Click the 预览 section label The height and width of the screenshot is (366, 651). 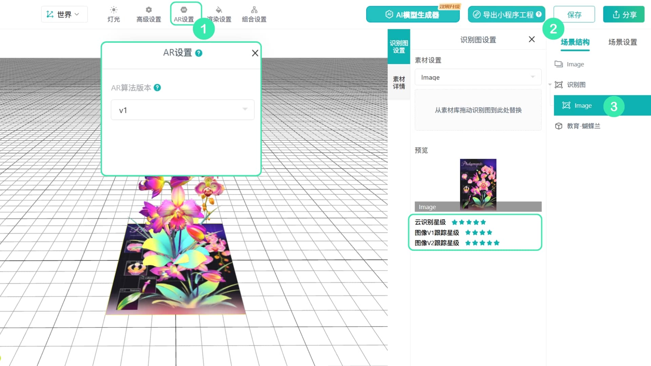(421, 150)
